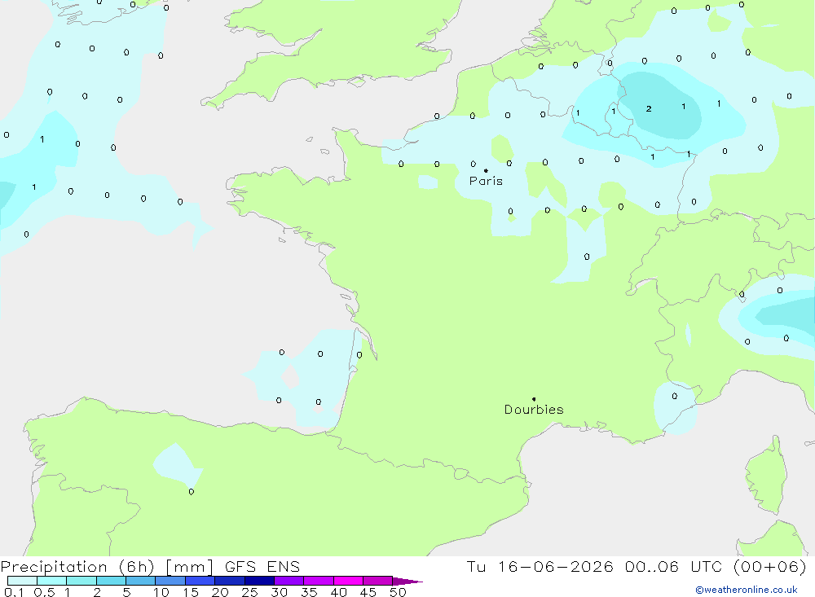Click the '00..06 UTC' time range text
This screenshot has width=815, height=597.
(x=673, y=566)
